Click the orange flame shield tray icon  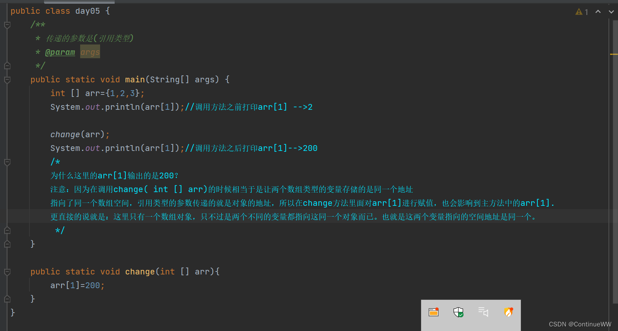pyautogui.click(x=508, y=312)
